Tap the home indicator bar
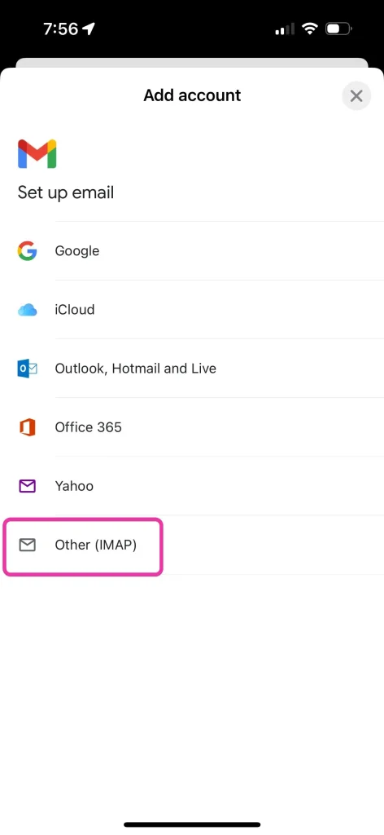The height and width of the screenshot is (835, 384). coord(192,824)
